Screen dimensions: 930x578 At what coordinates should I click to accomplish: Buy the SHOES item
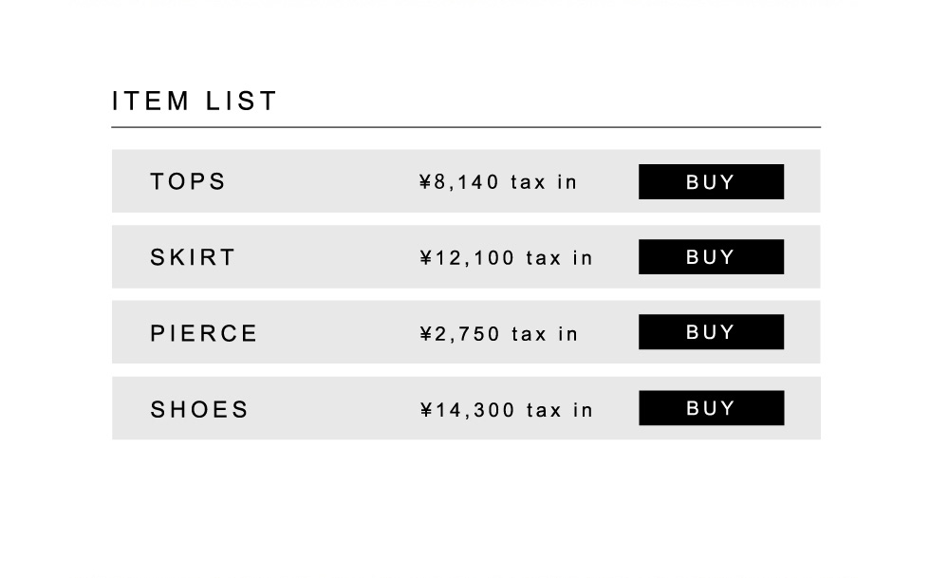711,408
